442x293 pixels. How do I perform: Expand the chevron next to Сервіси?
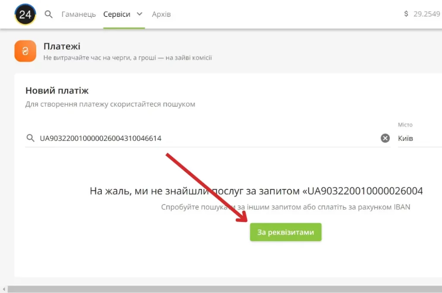click(x=139, y=14)
